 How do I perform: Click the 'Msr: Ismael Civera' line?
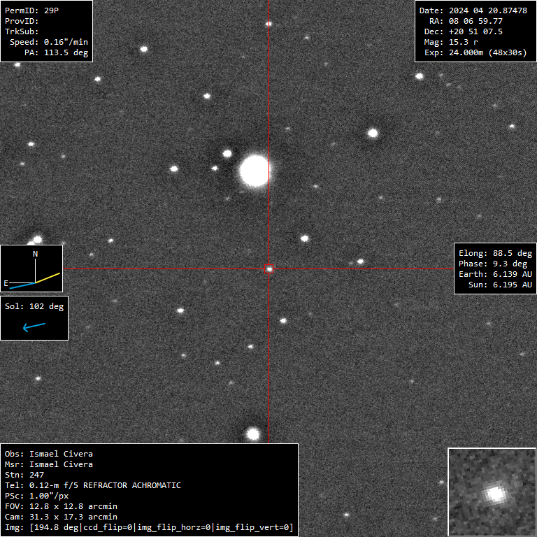point(49,464)
